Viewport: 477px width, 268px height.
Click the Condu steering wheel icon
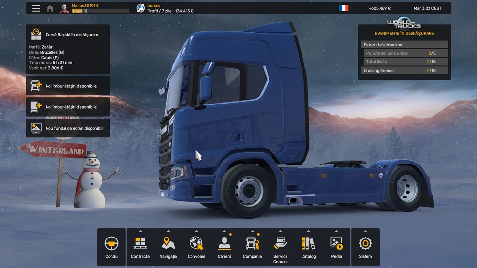[x=111, y=244]
